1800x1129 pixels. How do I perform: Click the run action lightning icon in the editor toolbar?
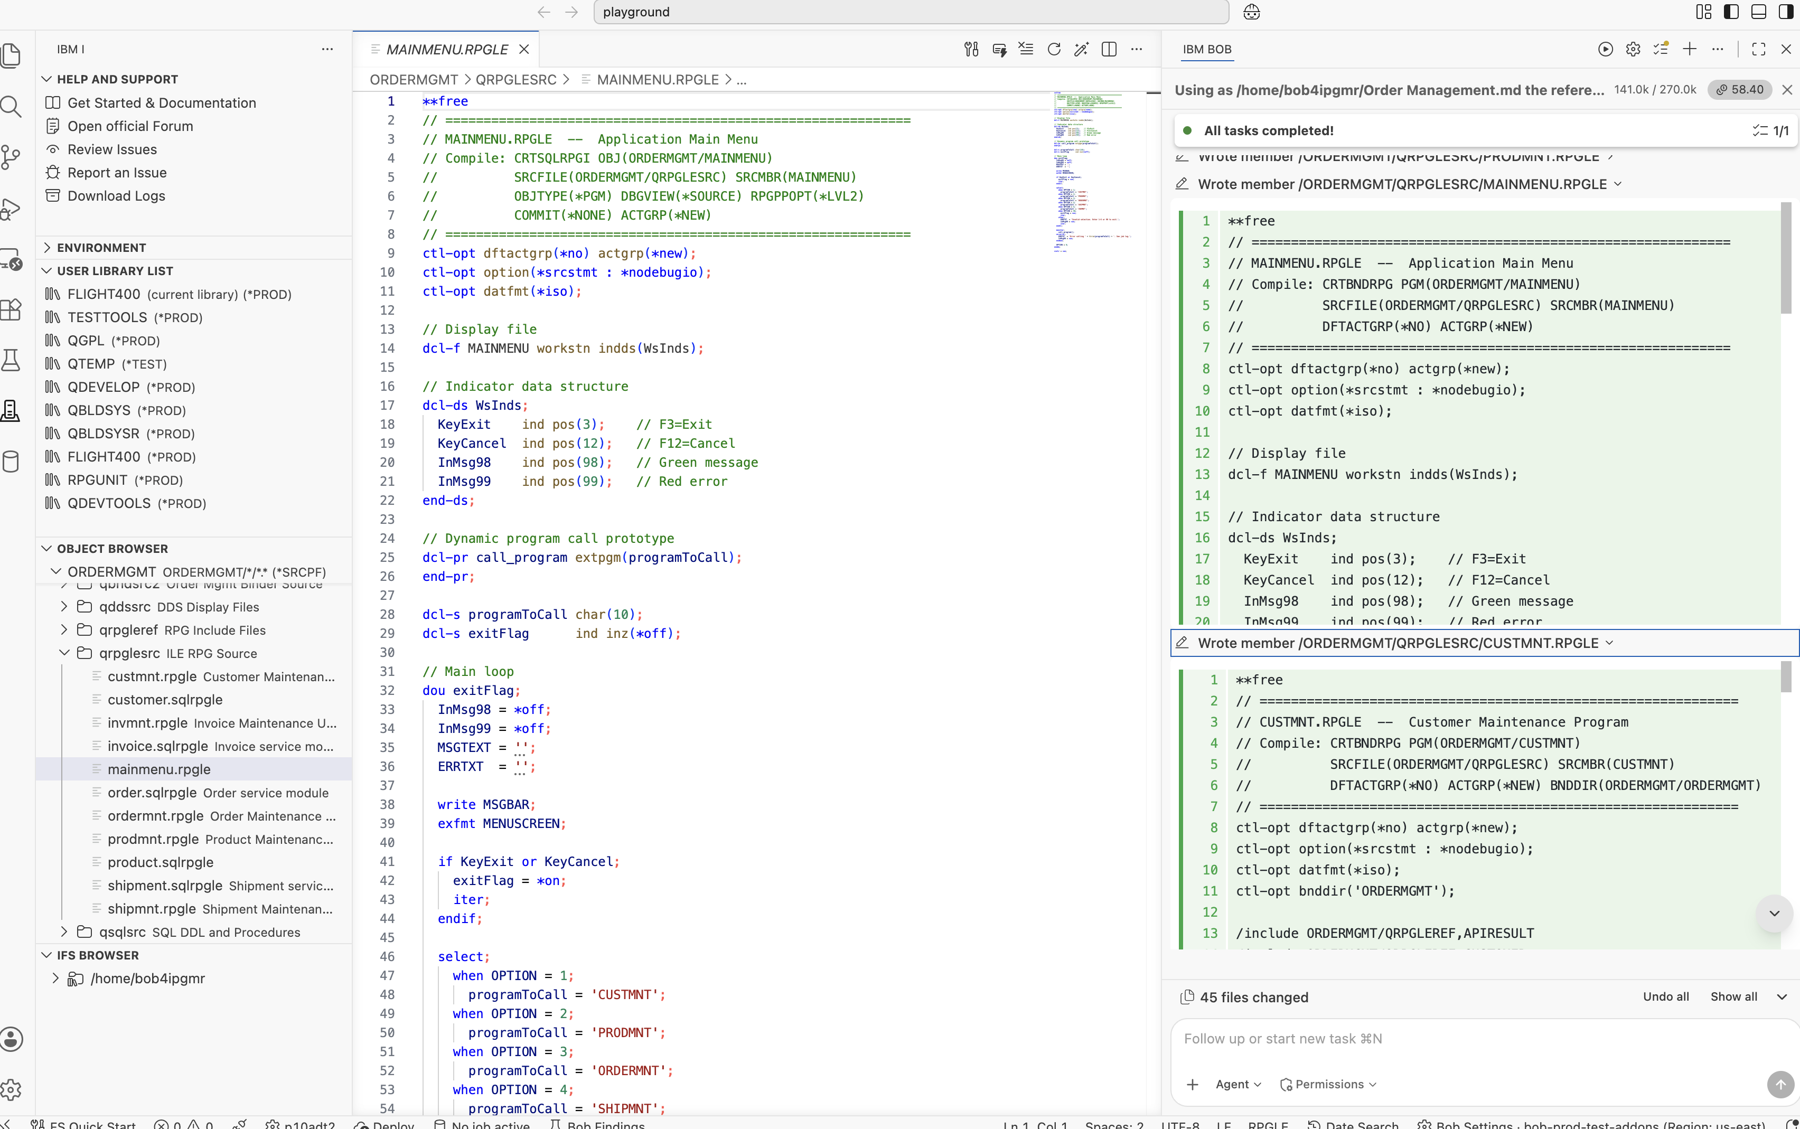point(999,49)
